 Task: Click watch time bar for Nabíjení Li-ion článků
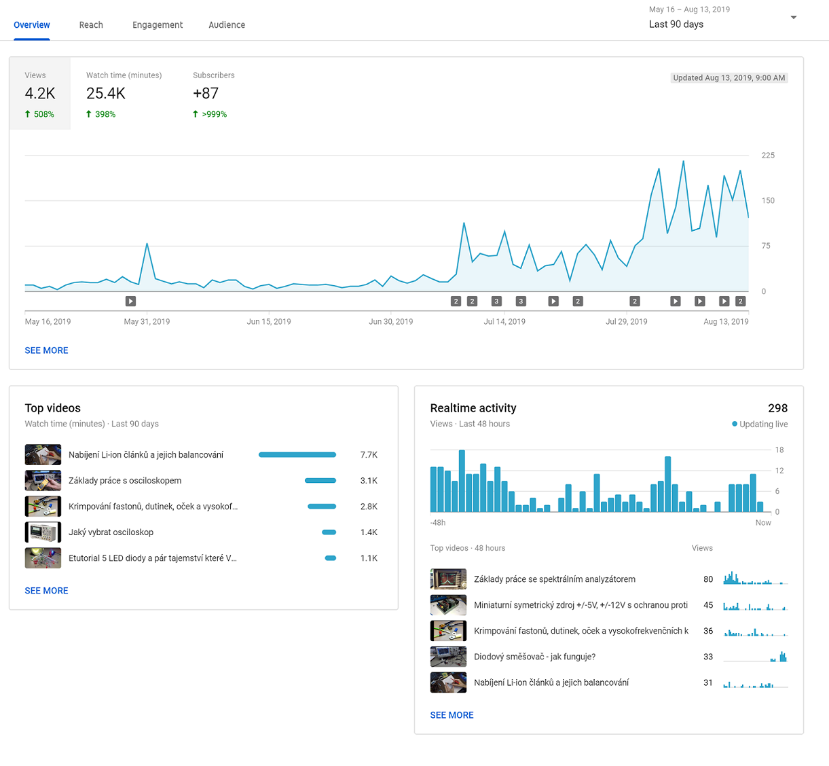tap(297, 455)
